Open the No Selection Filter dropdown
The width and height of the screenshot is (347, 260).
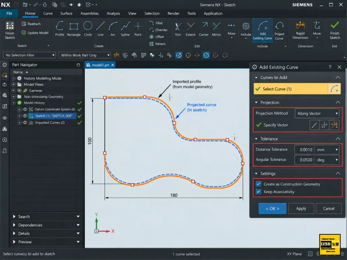[x=29, y=55]
